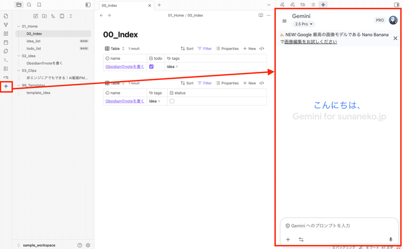The width and height of the screenshot is (403, 249).
Task: Create a new folder in file explorer
Action: point(44,16)
